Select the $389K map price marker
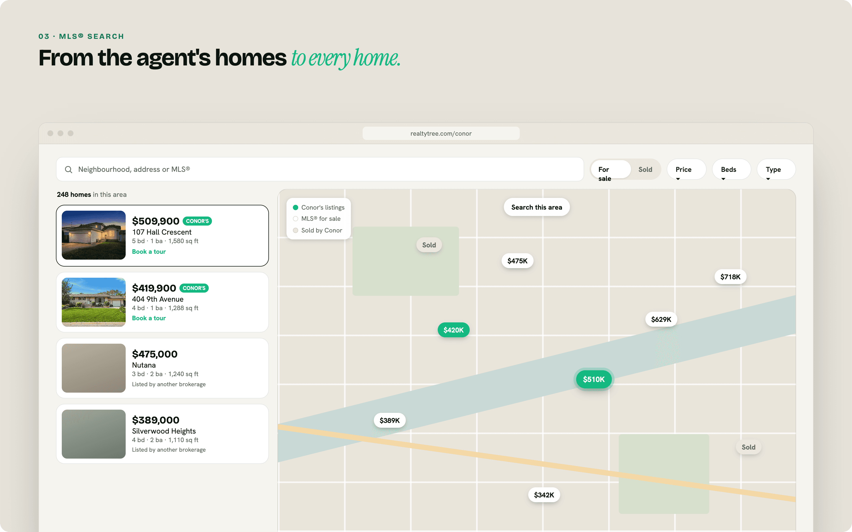 click(390, 421)
